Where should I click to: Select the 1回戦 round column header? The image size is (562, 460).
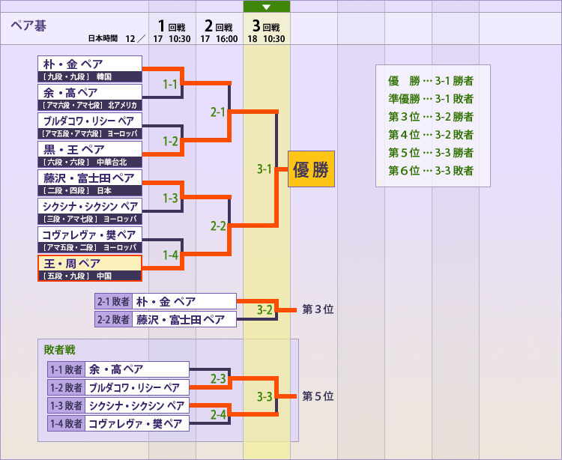[x=172, y=30]
